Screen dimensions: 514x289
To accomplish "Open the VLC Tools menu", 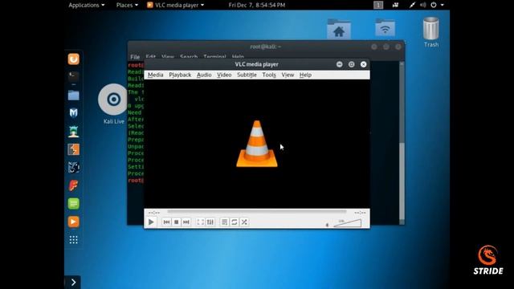I will [269, 75].
